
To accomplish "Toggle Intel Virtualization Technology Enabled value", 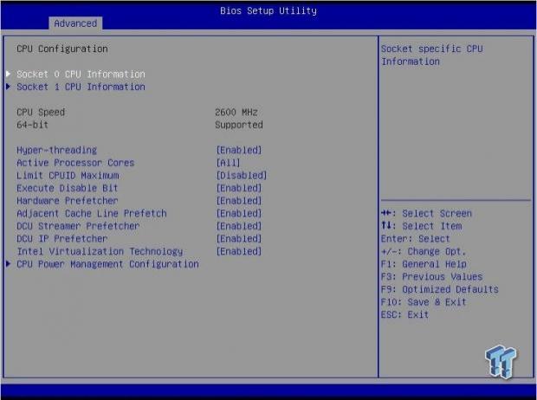I will point(238,252).
